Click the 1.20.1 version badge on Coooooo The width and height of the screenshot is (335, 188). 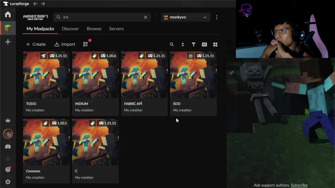coord(59,123)
